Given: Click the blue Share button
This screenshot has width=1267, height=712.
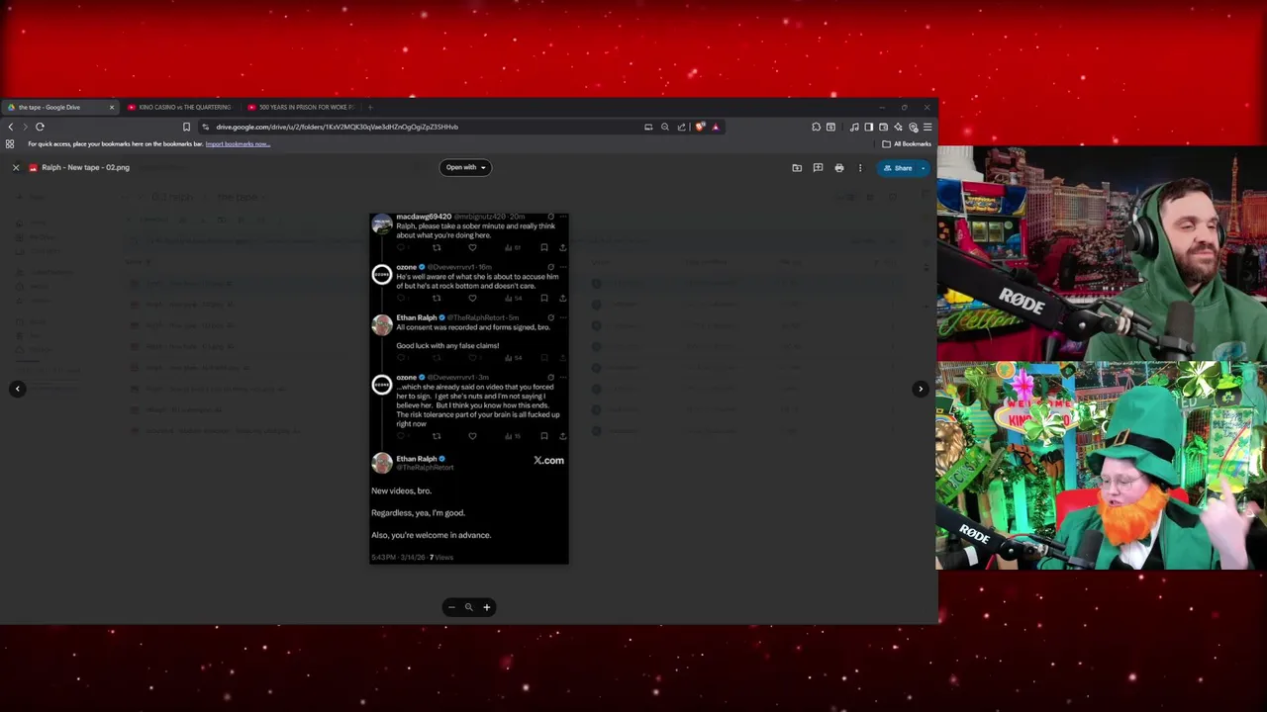Looking at the screenshot, I should point(897,168).
